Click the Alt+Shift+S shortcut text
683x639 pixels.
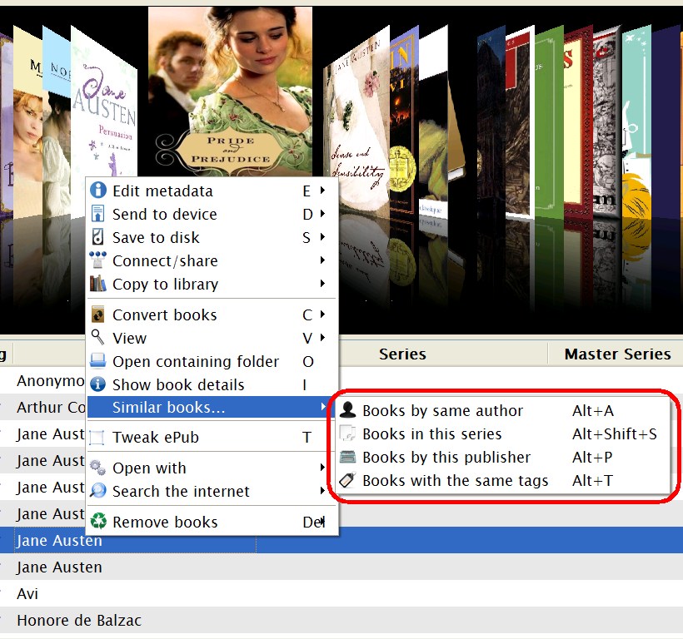pyautogui.click(x=614, y=433)
